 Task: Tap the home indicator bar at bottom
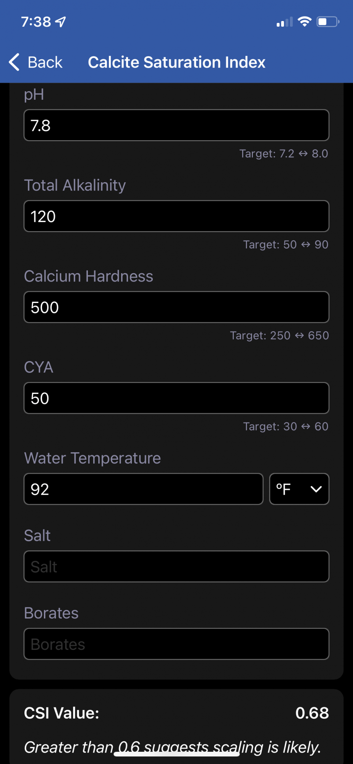point(176,754)
